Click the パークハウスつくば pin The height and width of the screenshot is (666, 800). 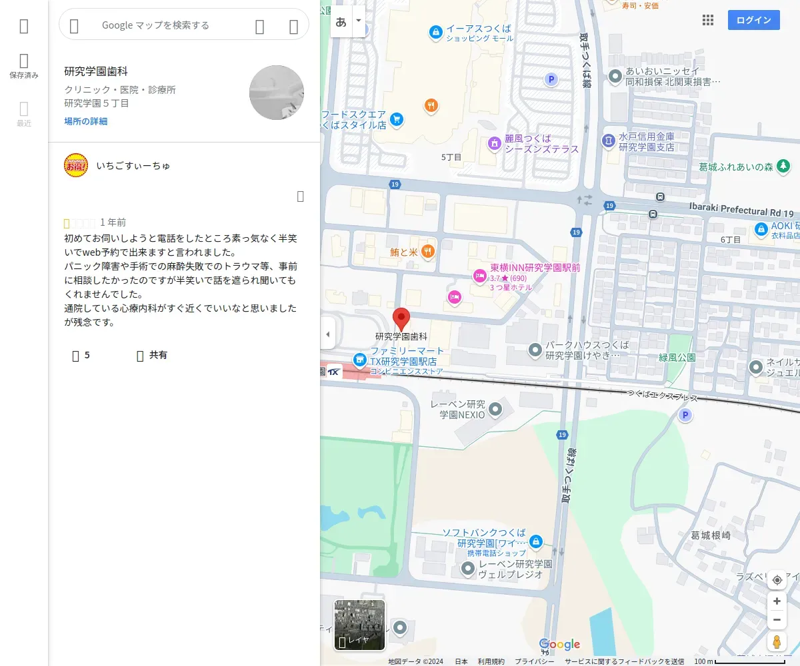point(535,350)
